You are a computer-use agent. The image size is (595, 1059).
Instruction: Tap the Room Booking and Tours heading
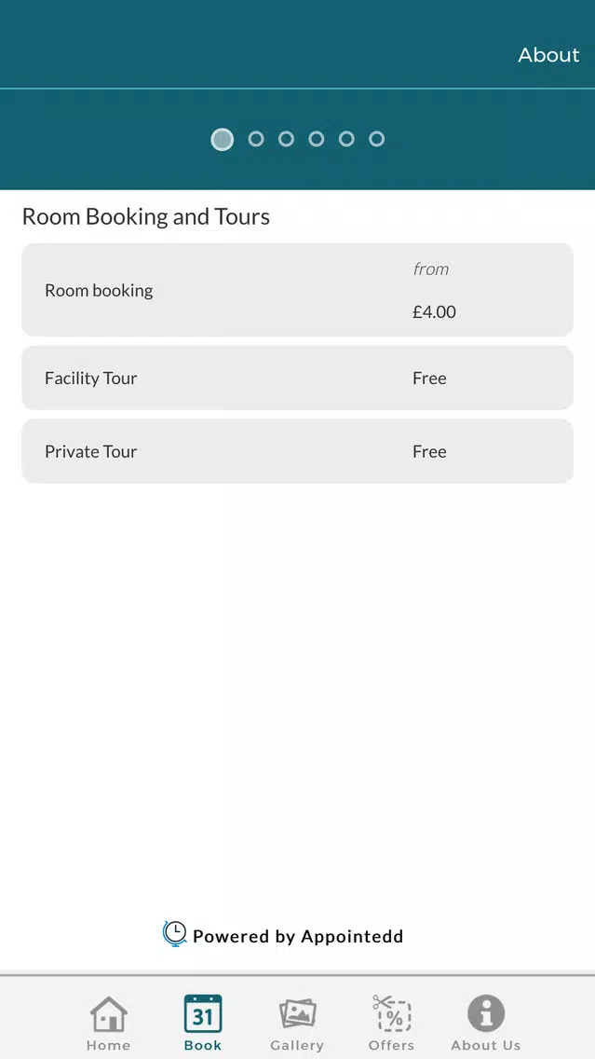(x=146, y=216)
